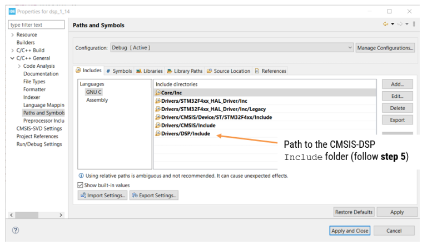Open the Configuration dropdown
Screen dimensions: 427x250
coord(232,48)
